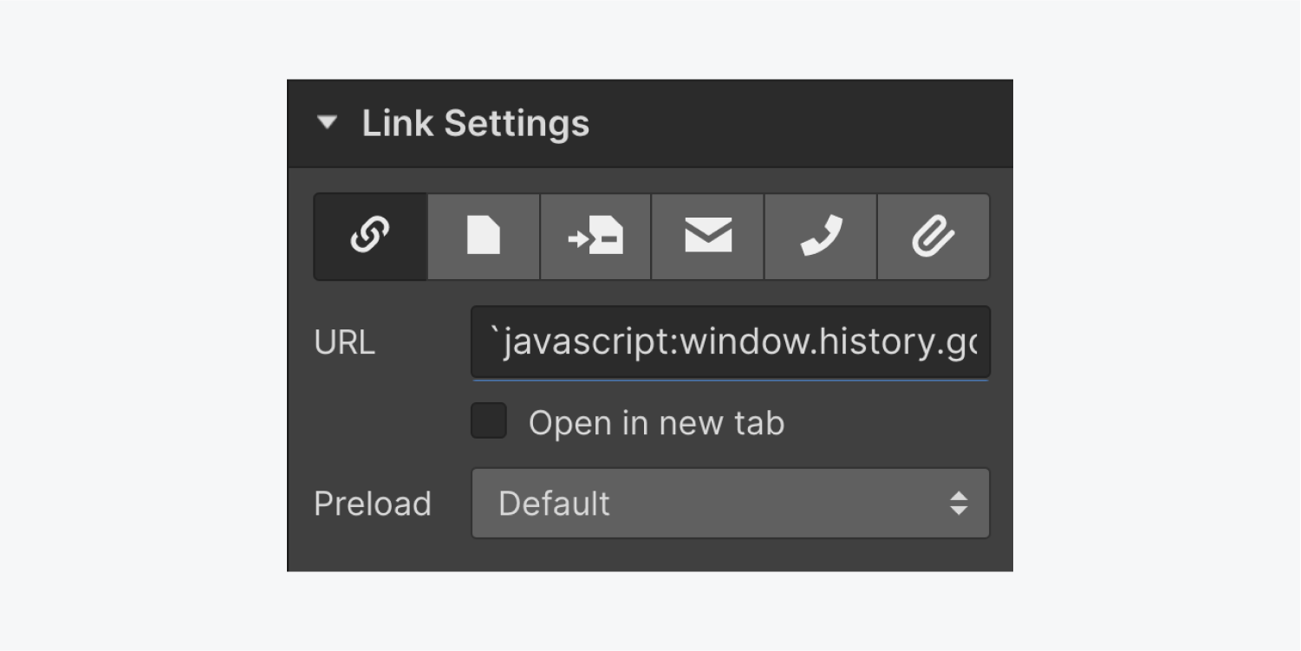Image resolution: width=1301 pixels, height=651 pixels.
Task: Click the Link Settings section title
Action: click(476, 123)
